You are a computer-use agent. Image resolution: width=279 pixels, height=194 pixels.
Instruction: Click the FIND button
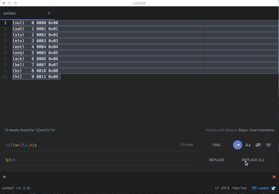click(x=216, y=145)
